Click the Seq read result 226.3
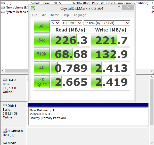Screen dimensions: 154x145 pos(70,40)
